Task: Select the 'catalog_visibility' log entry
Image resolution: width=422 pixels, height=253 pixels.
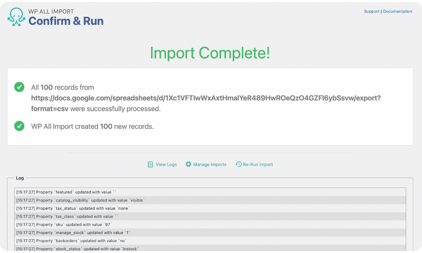Action: (80, 200)
